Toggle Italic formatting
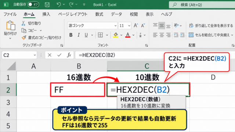The height and width of the screenshot is (132, 235). coord(78,35)
